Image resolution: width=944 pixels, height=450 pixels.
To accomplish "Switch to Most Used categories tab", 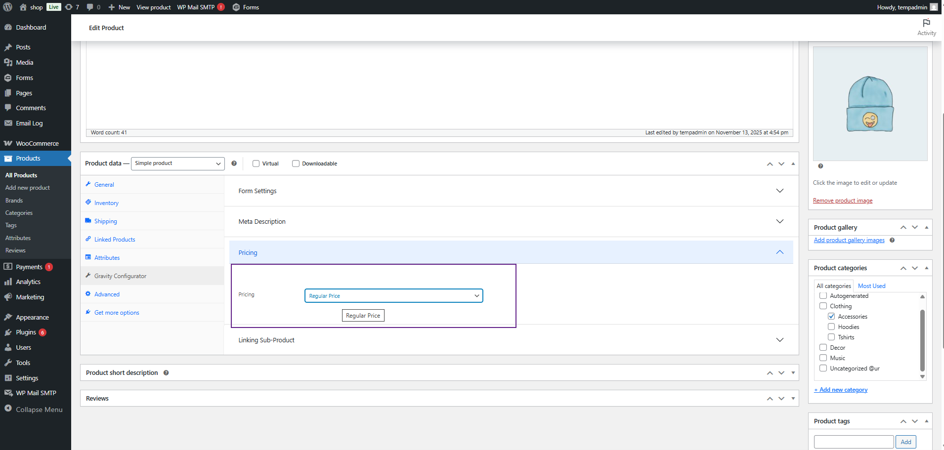I will 871,286.
